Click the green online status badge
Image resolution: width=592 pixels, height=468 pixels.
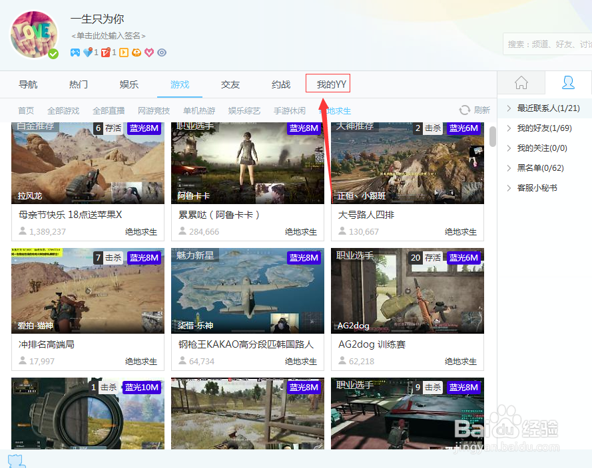(53, 54)
